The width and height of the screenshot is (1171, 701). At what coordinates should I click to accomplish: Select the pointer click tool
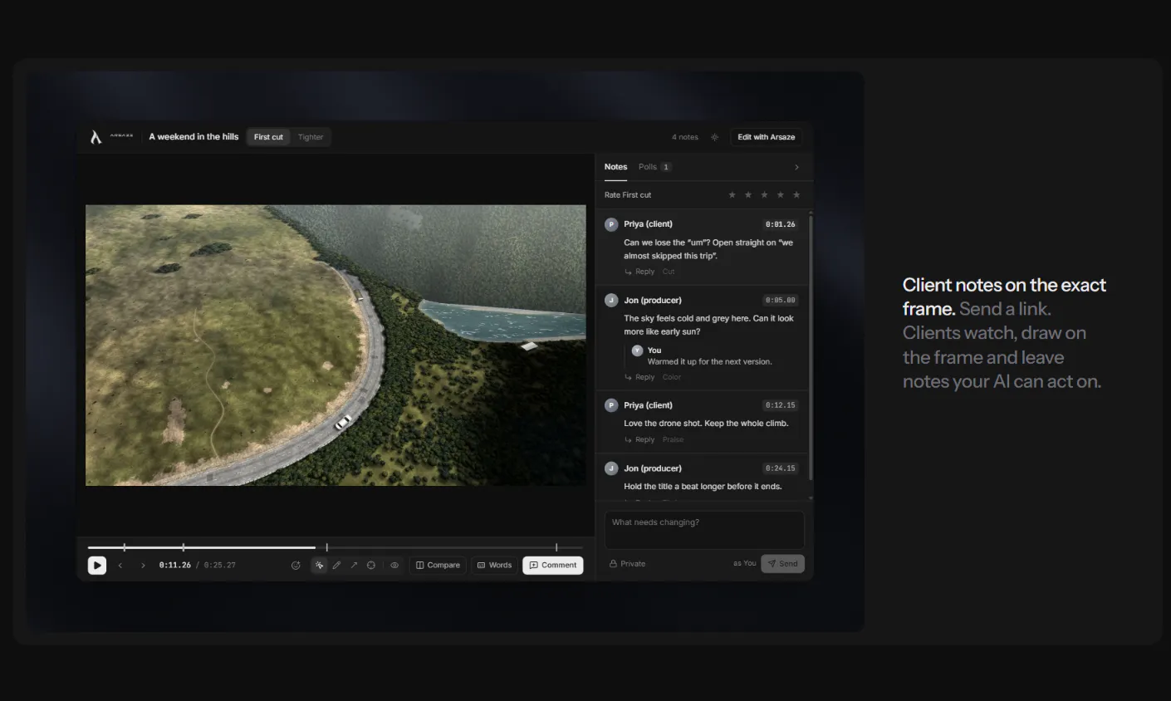coord(319,565)
